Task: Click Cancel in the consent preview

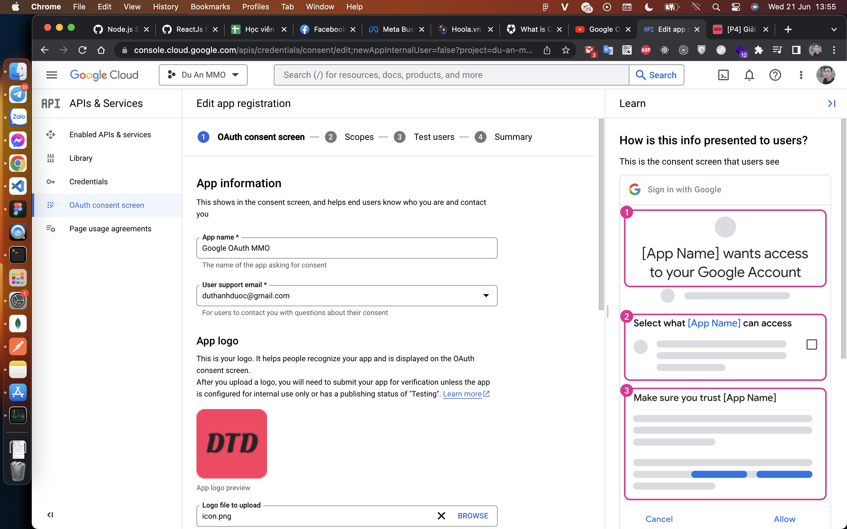Action: 659,519
